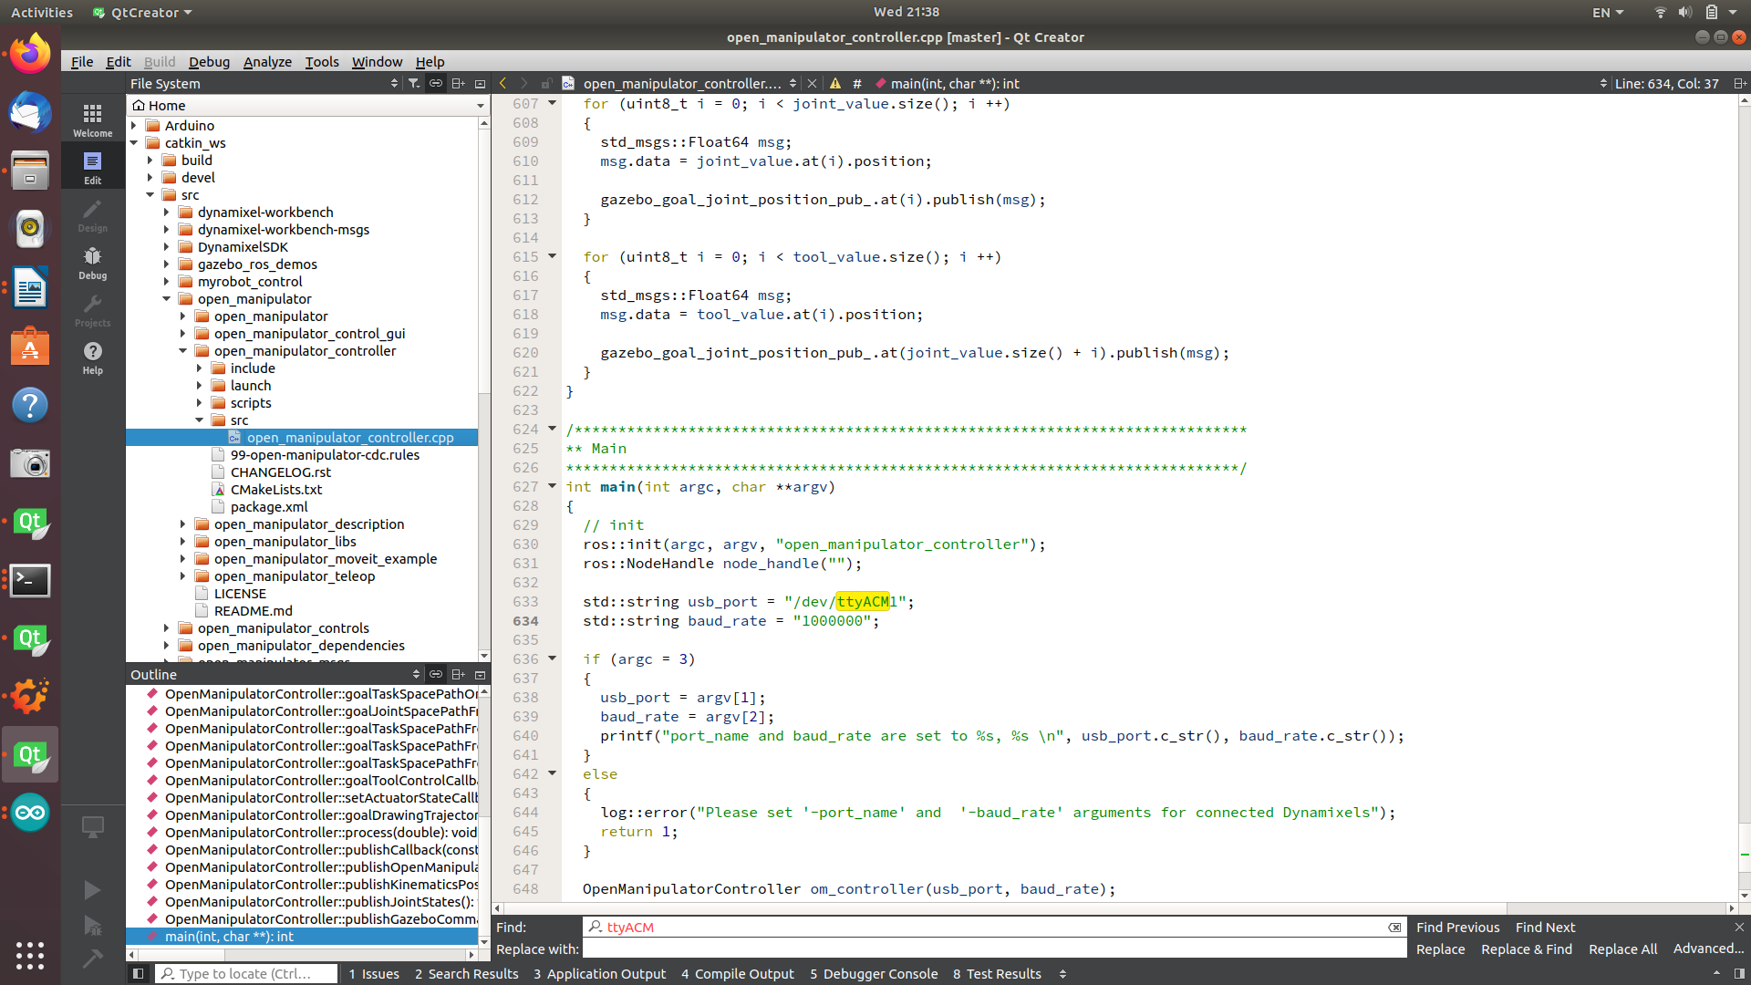Viewport: 1751px width, 985px height.
Task: Toggle sync-with-editor link in Outline panel
Action: tap(436, 674)
